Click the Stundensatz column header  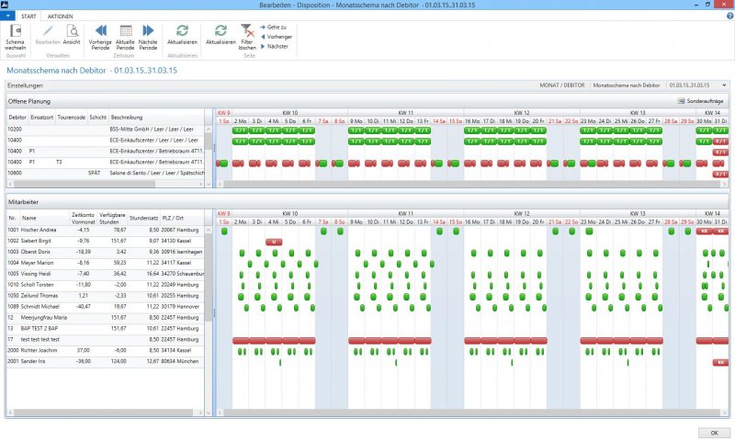click(144, 218)
